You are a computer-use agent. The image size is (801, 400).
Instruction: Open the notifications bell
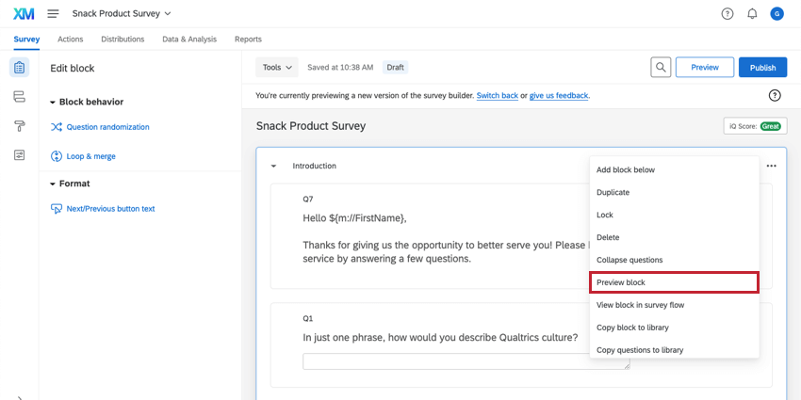[x=752, y=13]
